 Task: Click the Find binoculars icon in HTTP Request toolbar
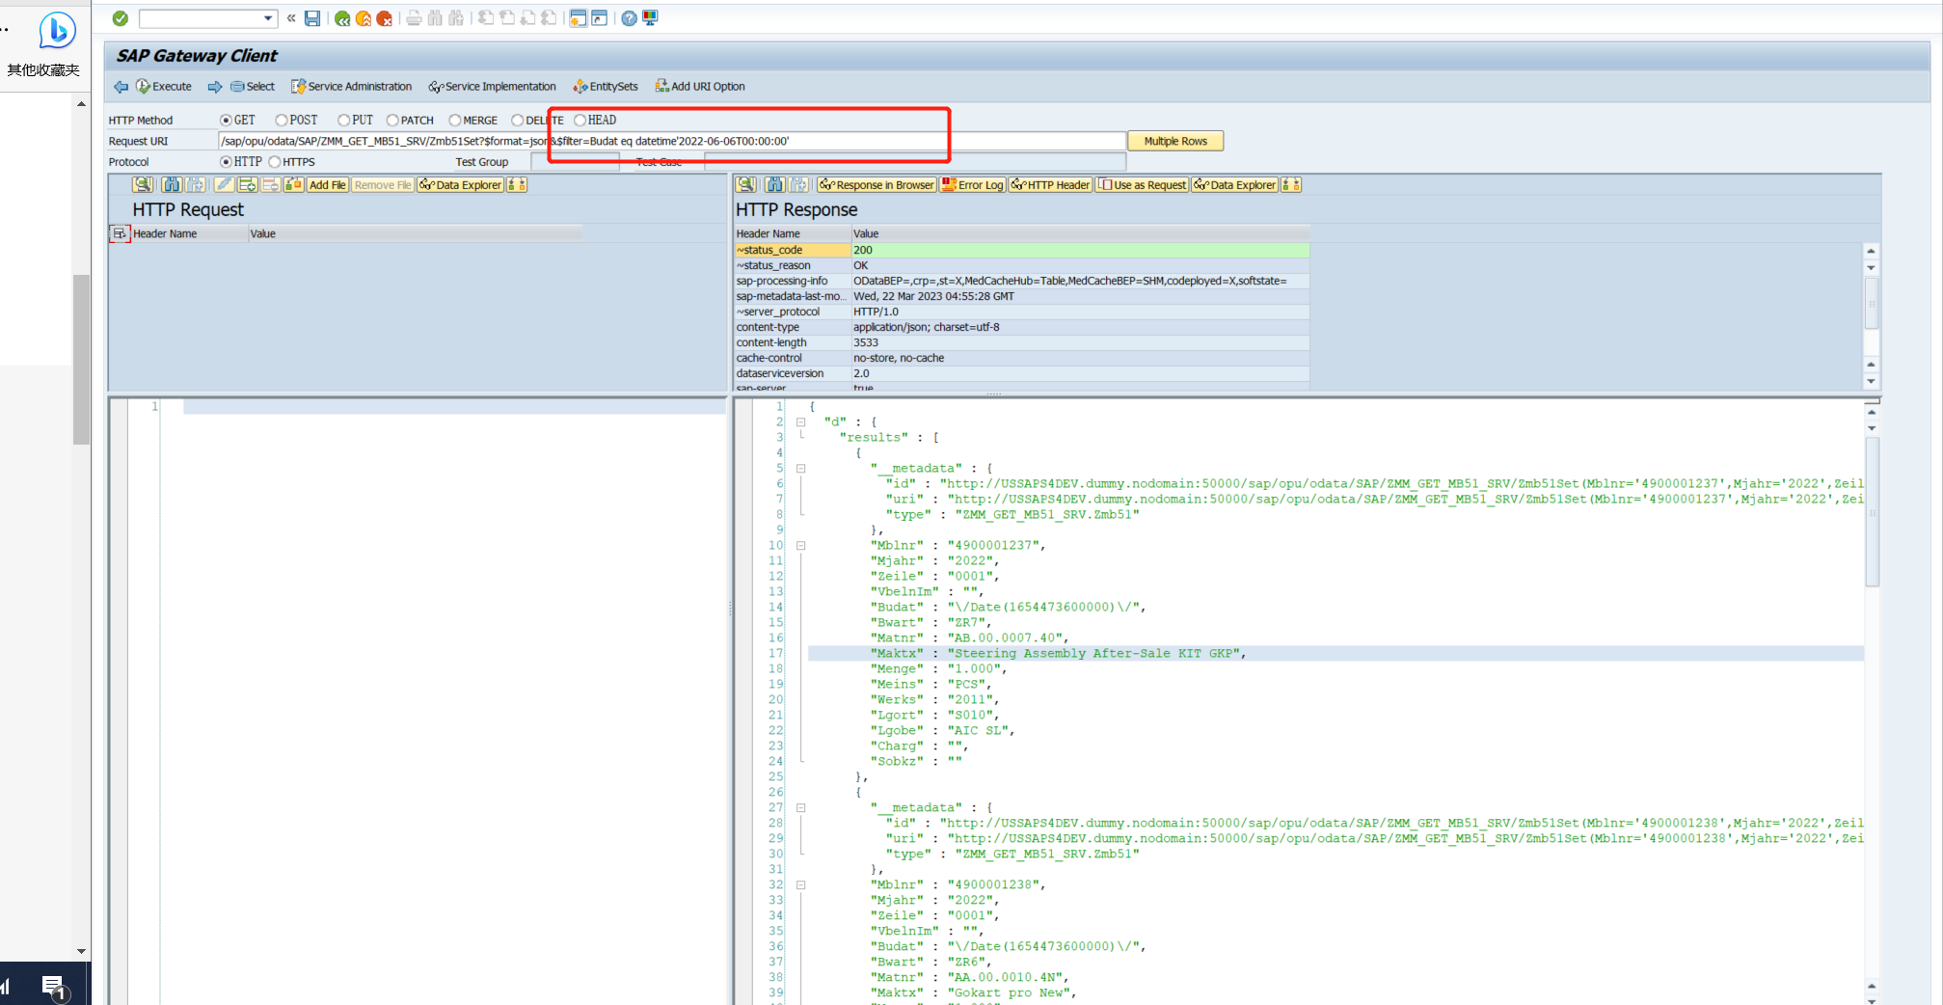pyautogui.click(x=172, y=184)
